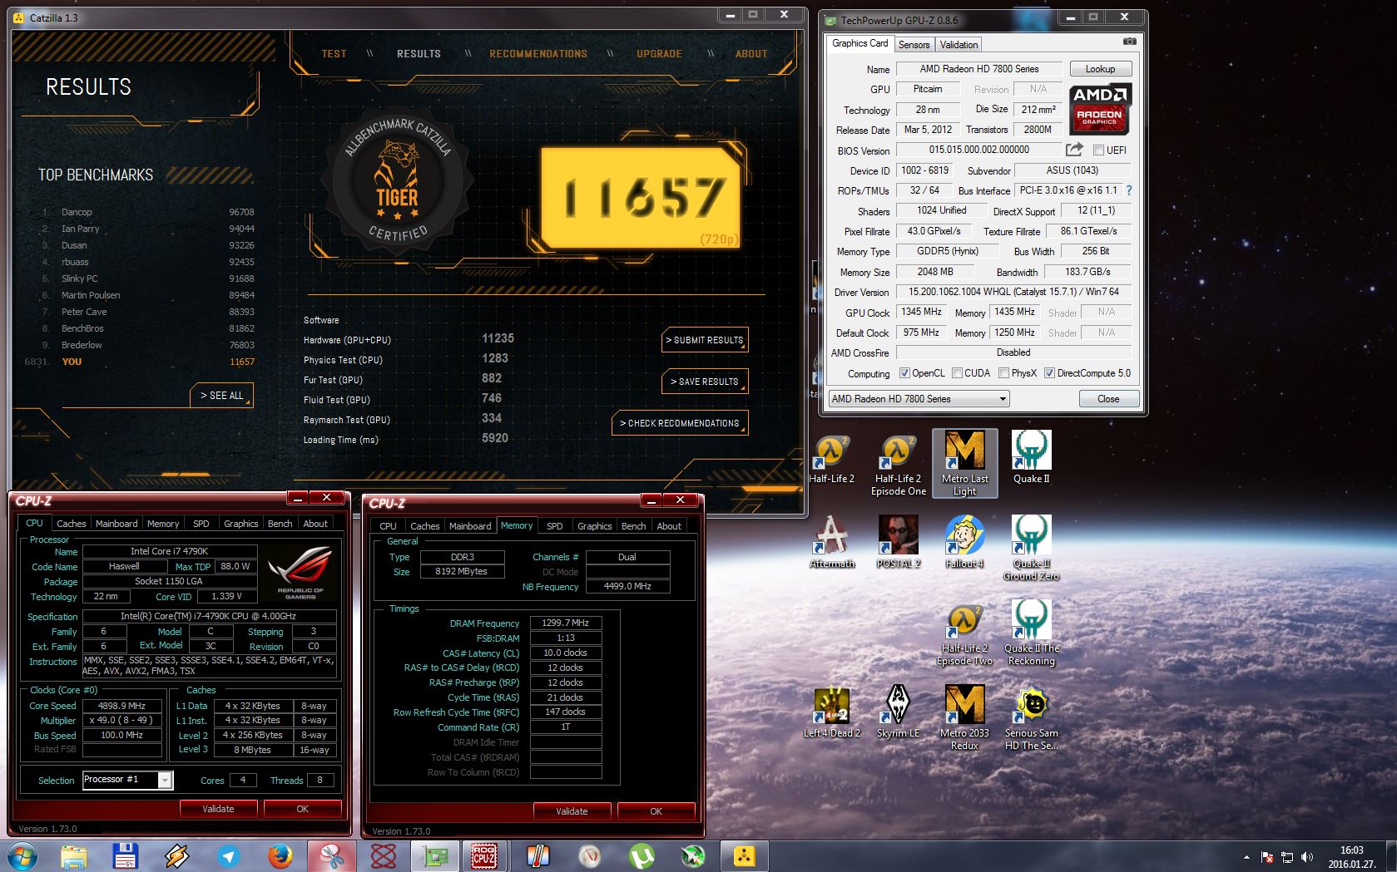Screen dimensions: 1397x872
Task: Toggle OpenCL computing checkbox
Action: pos(904,373)
